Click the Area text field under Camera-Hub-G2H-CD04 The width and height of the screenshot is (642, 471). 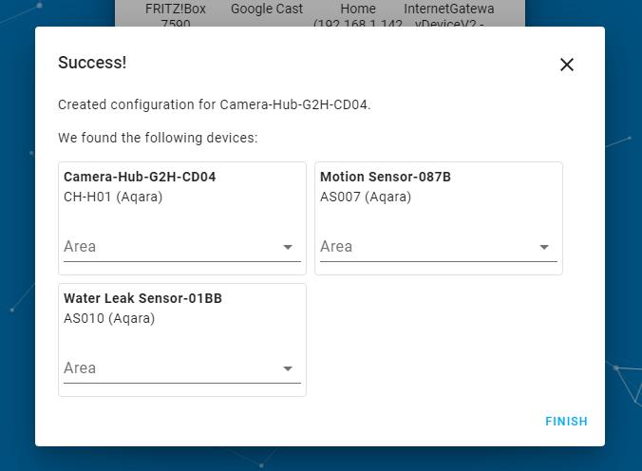(166, 247)
